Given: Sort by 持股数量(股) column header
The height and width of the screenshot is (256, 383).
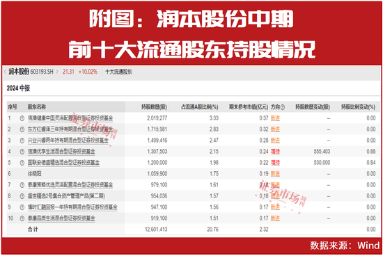Looking at the screenshot, I should 154,107.
